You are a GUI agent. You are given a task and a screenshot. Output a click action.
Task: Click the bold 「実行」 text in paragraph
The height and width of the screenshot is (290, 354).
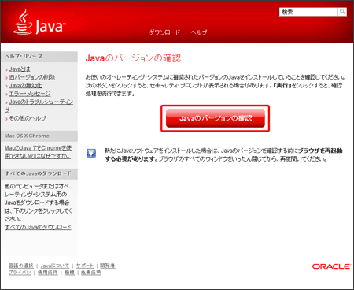point(282,85)
